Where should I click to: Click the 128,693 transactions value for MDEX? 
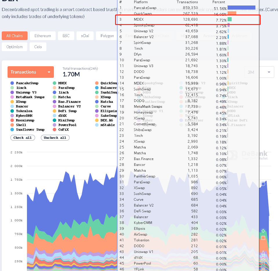190,19
